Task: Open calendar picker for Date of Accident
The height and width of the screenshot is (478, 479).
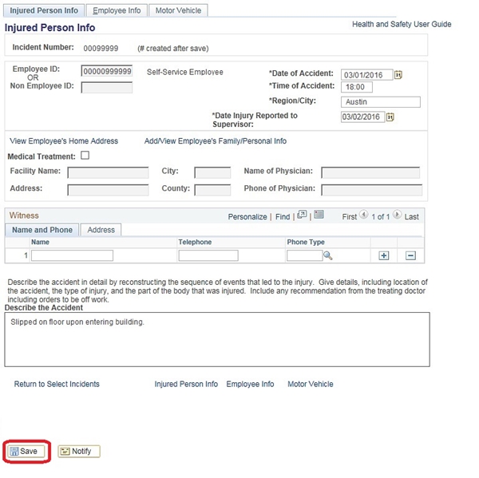Action: pyautogui.click(x=398, y=75)
